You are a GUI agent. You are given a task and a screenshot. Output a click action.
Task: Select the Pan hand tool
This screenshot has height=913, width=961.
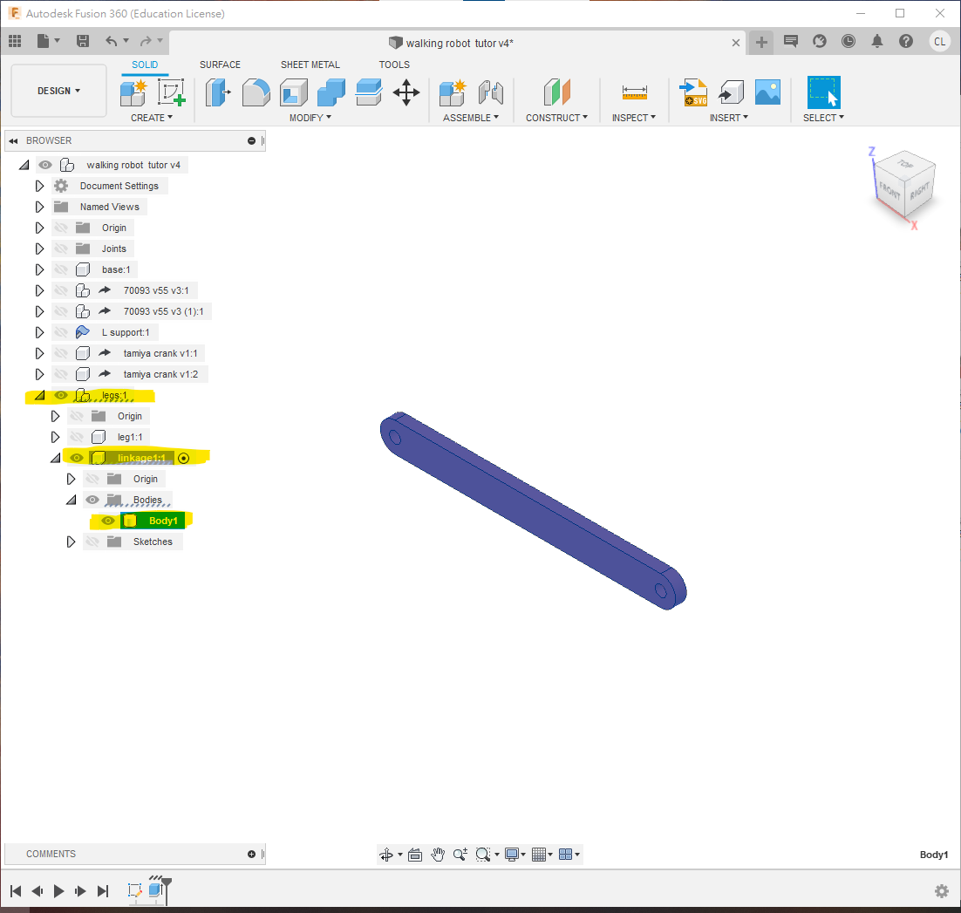[438, 855]
